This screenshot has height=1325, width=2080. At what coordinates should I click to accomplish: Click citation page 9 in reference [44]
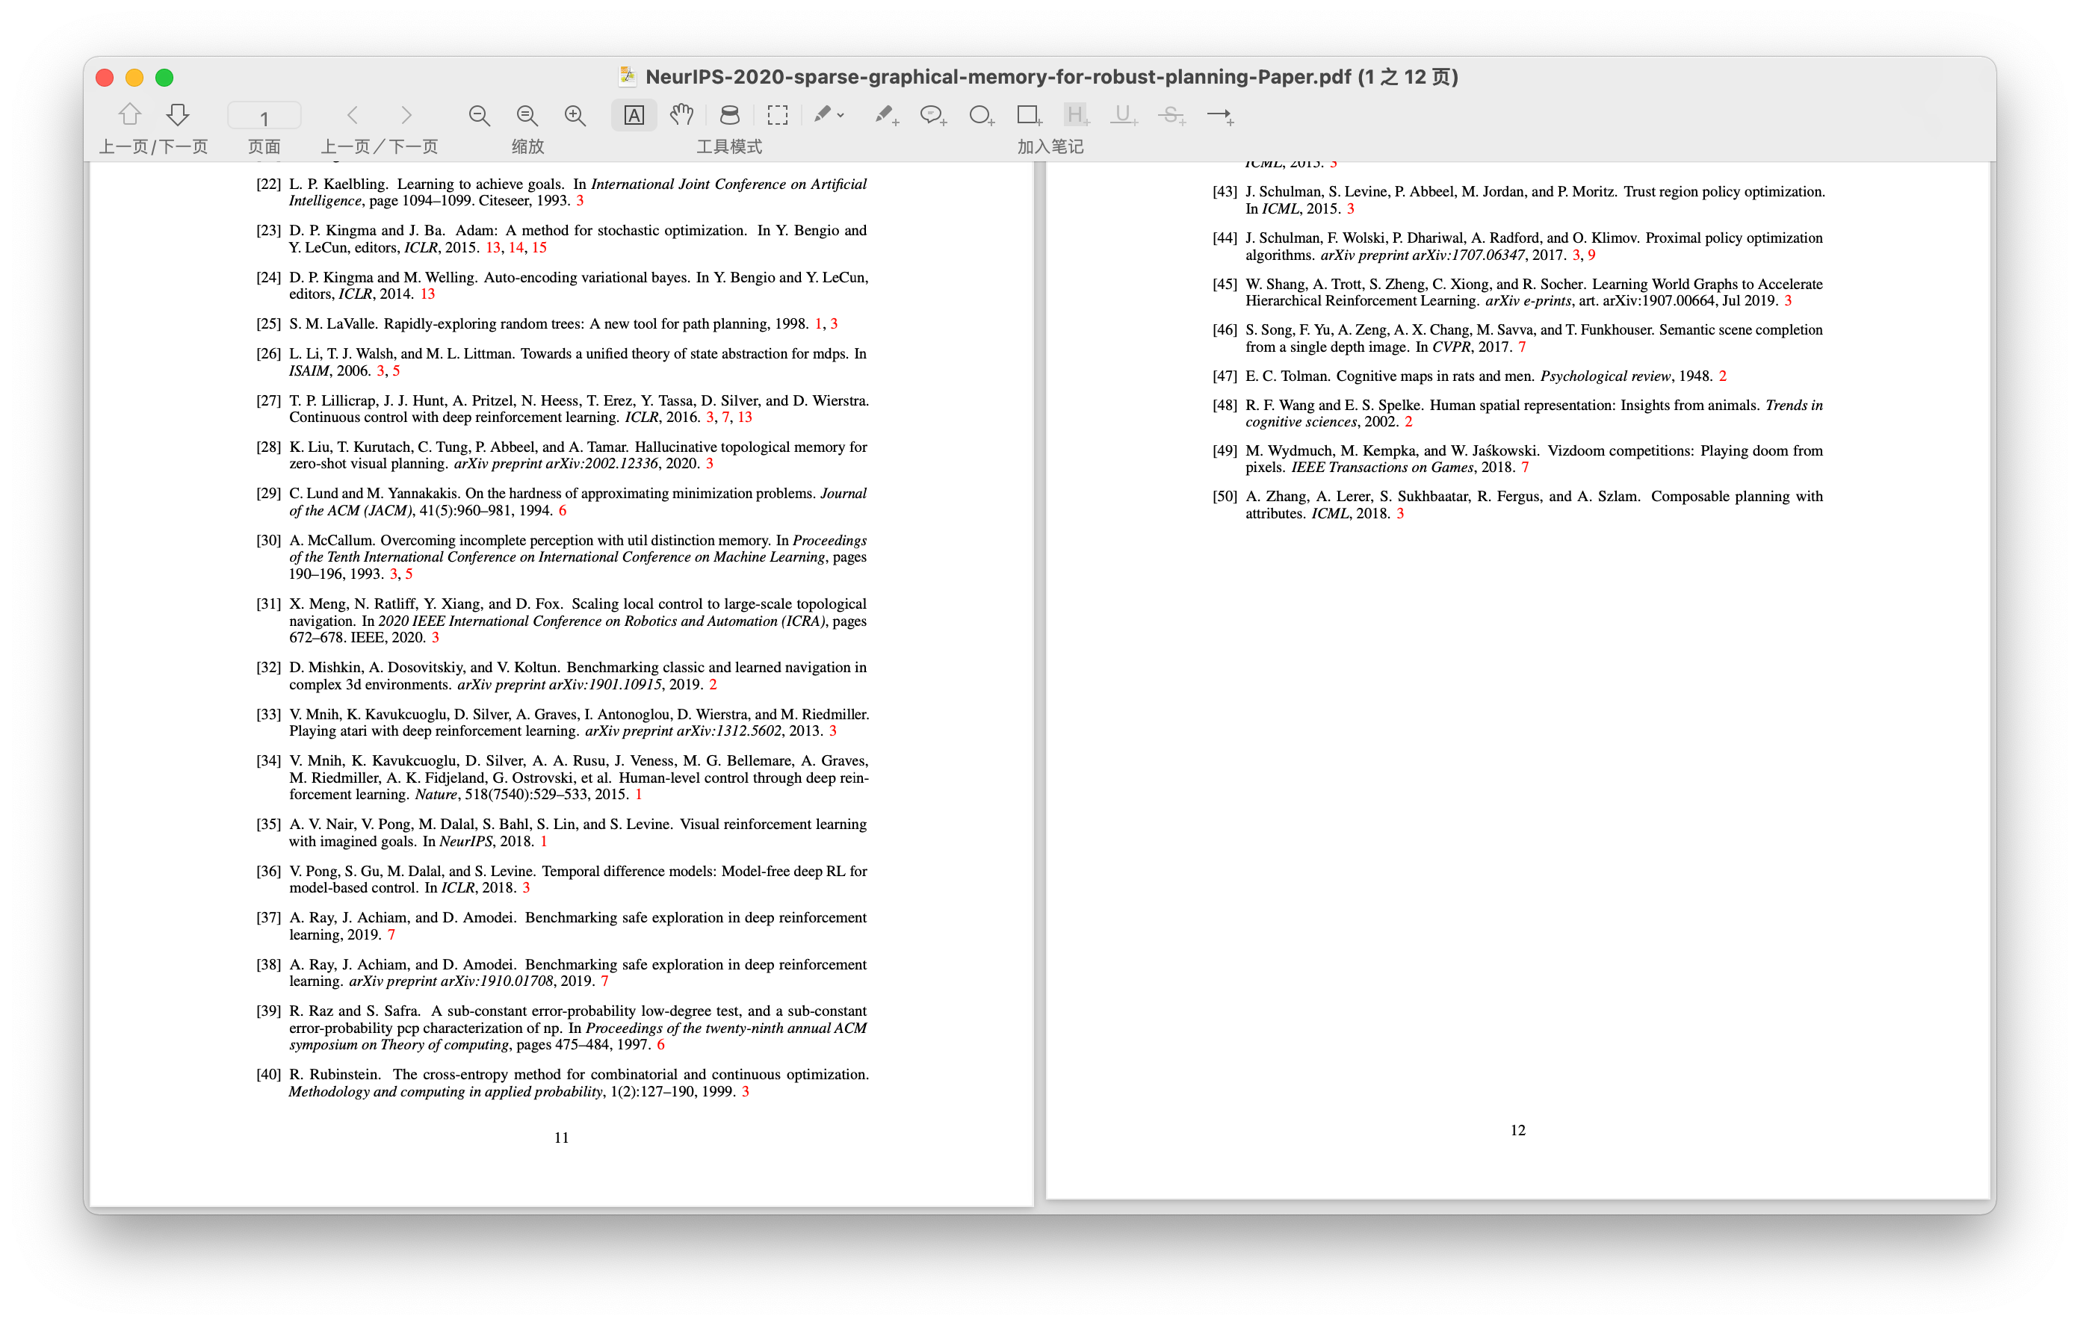point(1591,255)
